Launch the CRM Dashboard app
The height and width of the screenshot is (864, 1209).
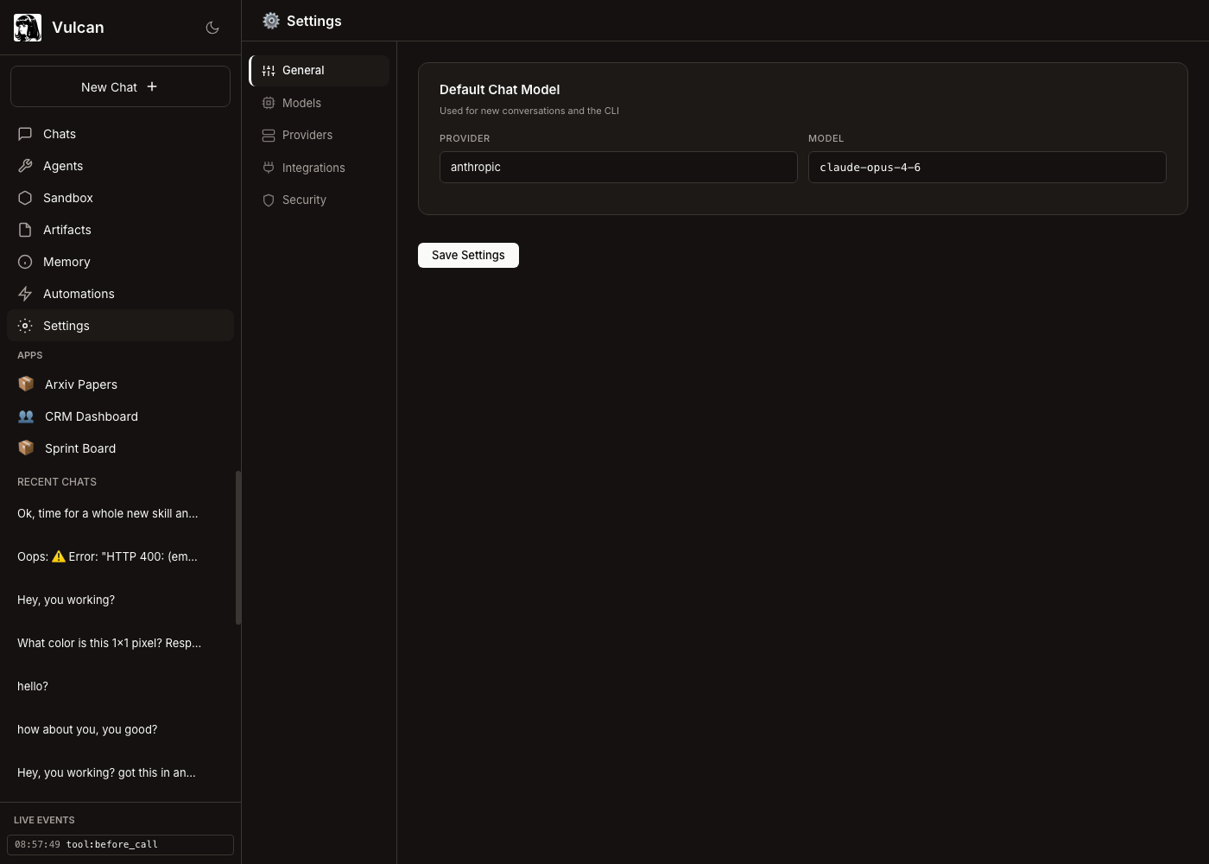[91, 416]
